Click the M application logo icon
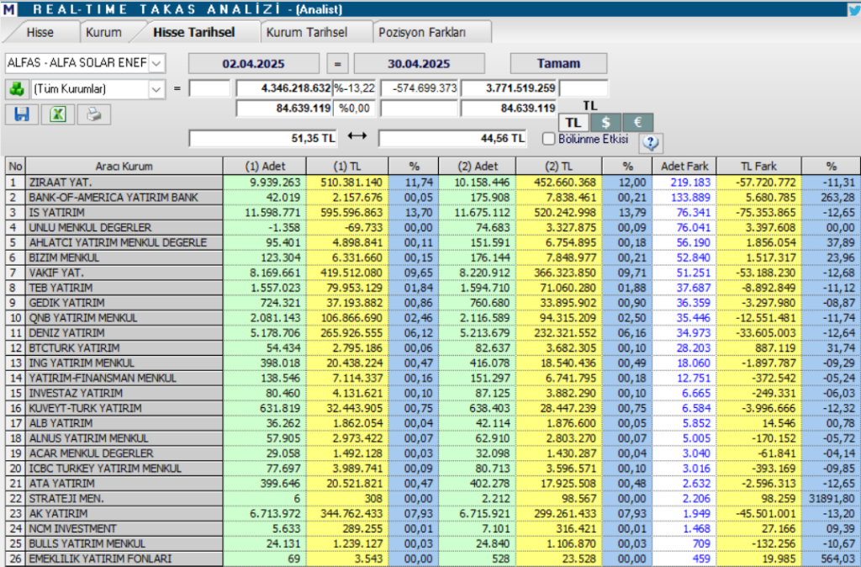The image size is (861, 567). [x=8, y=8]
